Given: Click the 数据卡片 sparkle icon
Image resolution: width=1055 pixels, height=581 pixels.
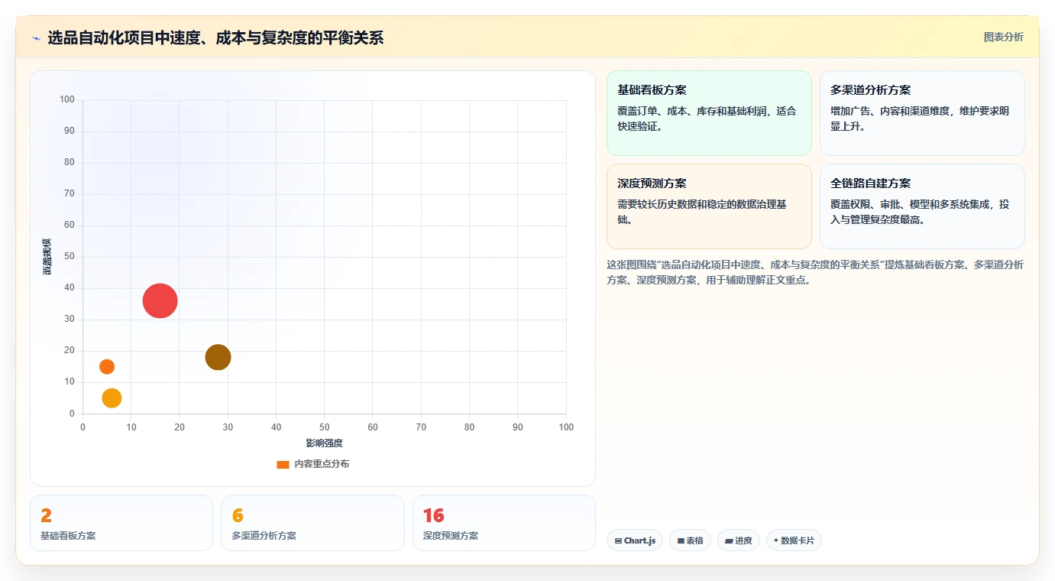Looking at the screenshot, I should pos(776,540).
